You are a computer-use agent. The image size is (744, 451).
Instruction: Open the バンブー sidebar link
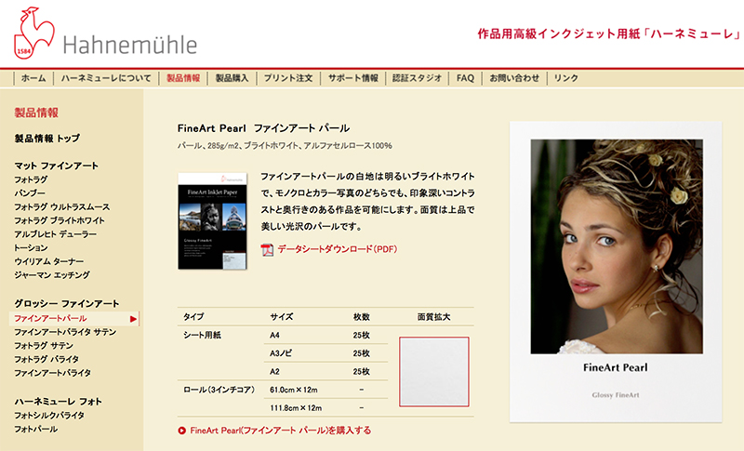tap(30, 193)
